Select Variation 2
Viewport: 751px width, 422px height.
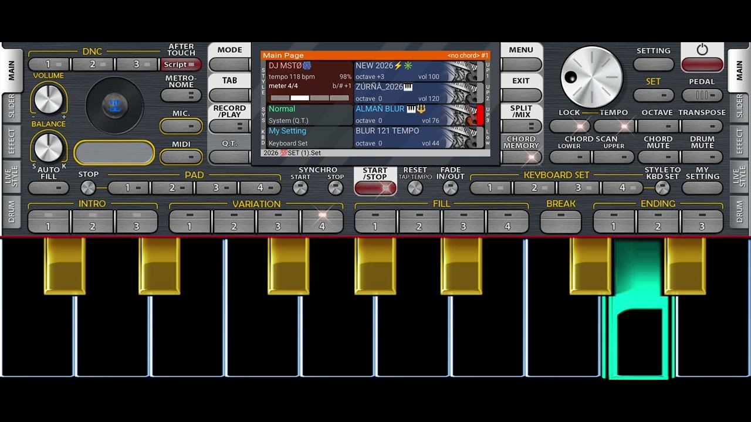coord(234,222)
